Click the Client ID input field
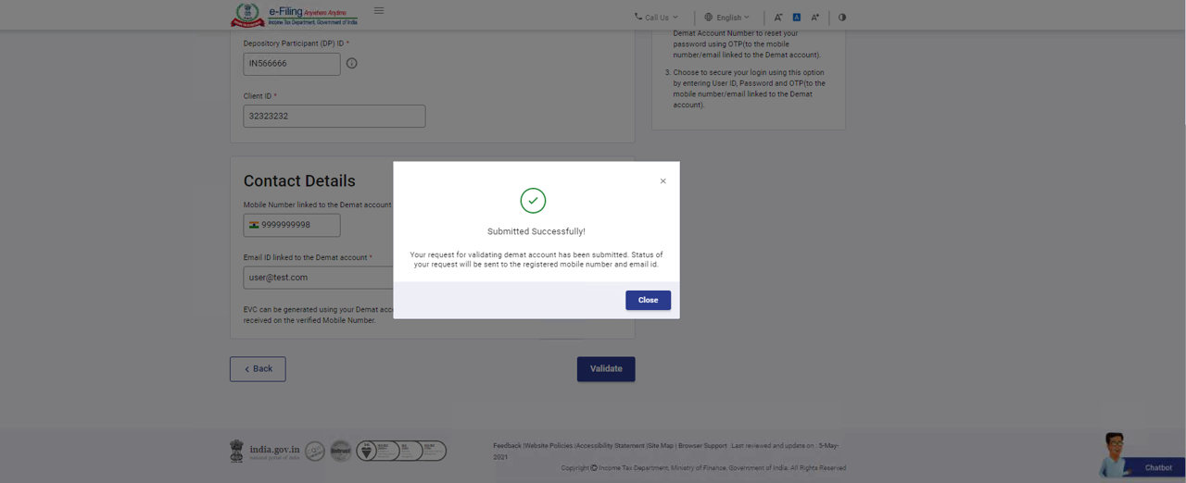Viewport: 1186px width, 483px height. tap(334, 117)
